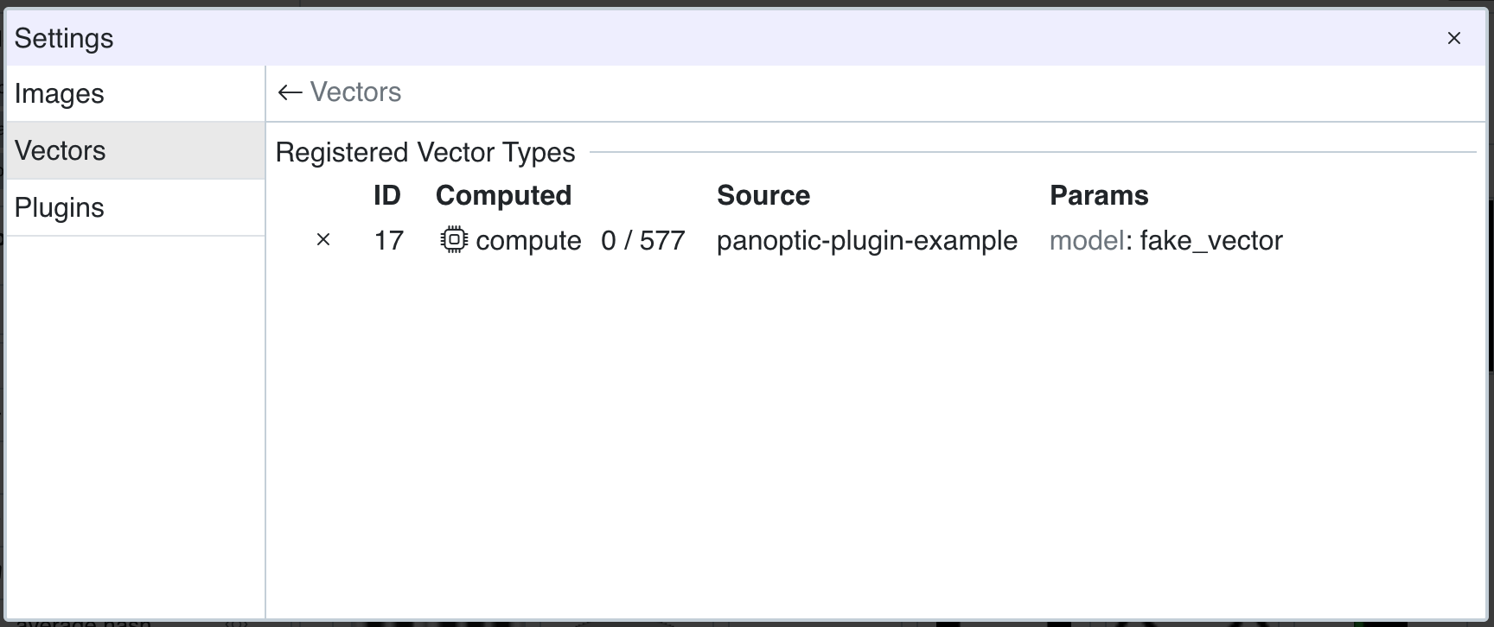Select the vector ID 17 cell
Screen dimensions: 1494x627
[x=388, y=240]
